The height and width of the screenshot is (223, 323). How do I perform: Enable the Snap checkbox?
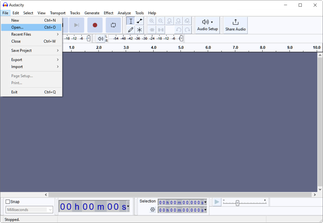coord(8,202)
